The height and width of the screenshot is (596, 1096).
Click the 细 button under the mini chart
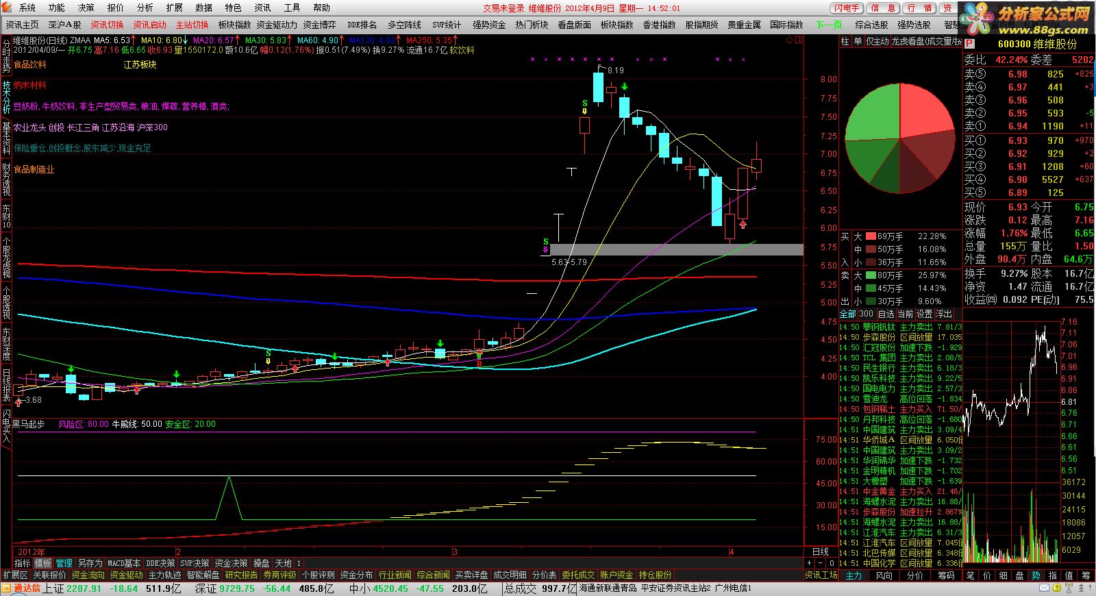point(1003,575)
